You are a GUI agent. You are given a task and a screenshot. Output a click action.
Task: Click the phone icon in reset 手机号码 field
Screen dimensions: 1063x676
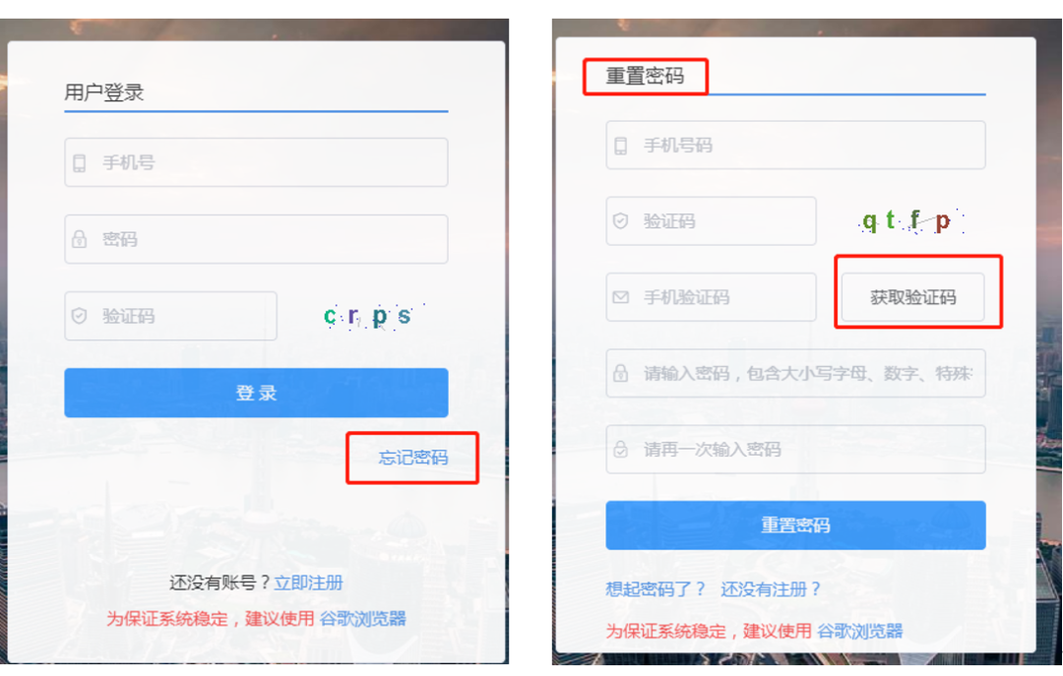click(620, 145)
